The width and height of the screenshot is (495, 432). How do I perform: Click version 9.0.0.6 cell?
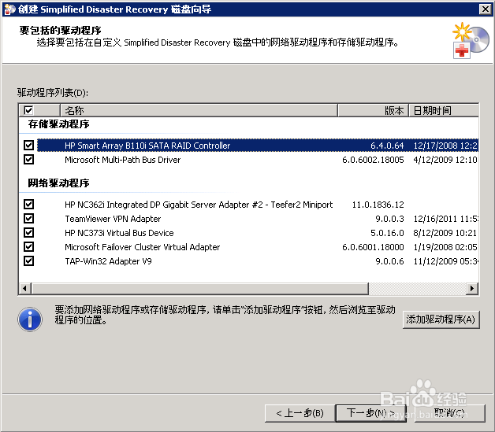[389, 261]
